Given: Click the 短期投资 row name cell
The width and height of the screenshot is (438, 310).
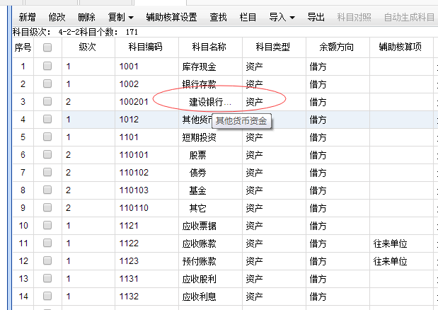Looking at the screenshot, I should 199,137.
